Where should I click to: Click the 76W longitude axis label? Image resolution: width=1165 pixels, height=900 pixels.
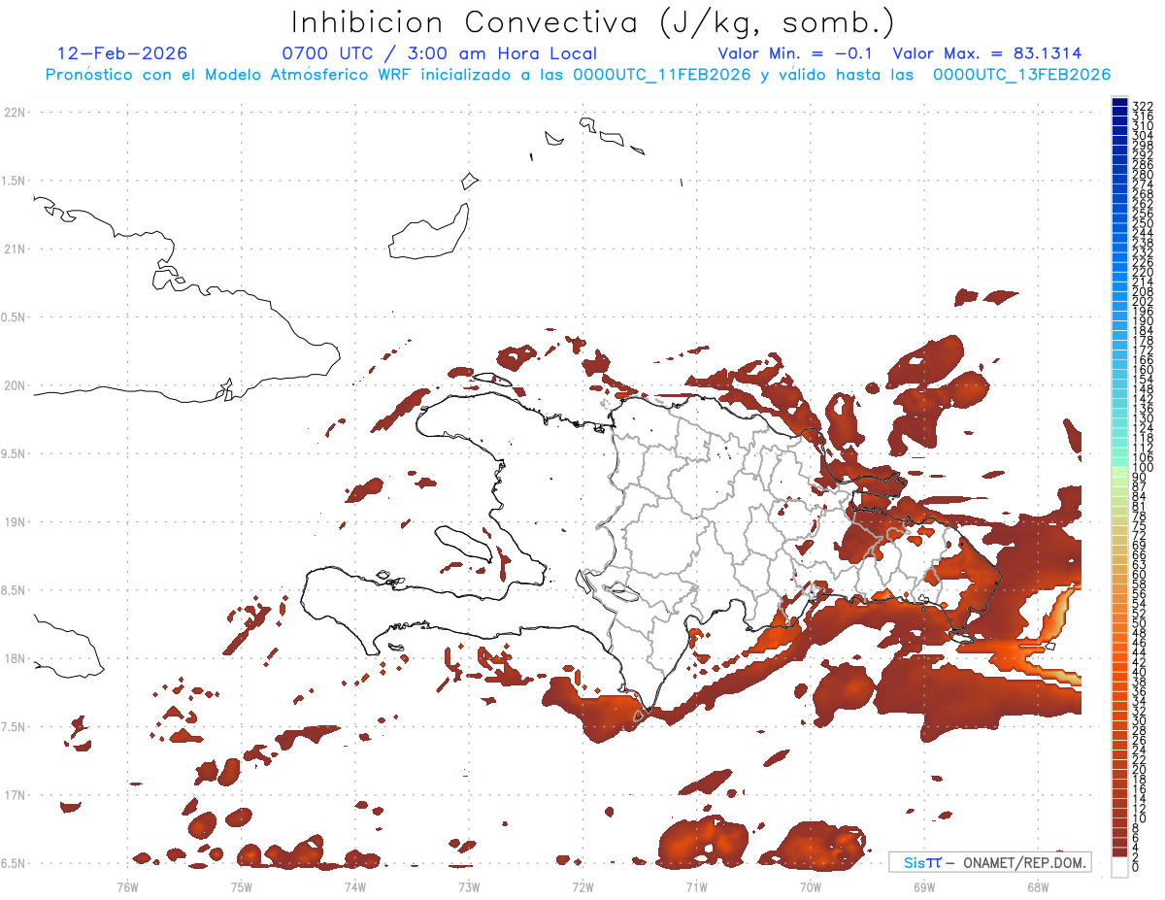(127, 886)
